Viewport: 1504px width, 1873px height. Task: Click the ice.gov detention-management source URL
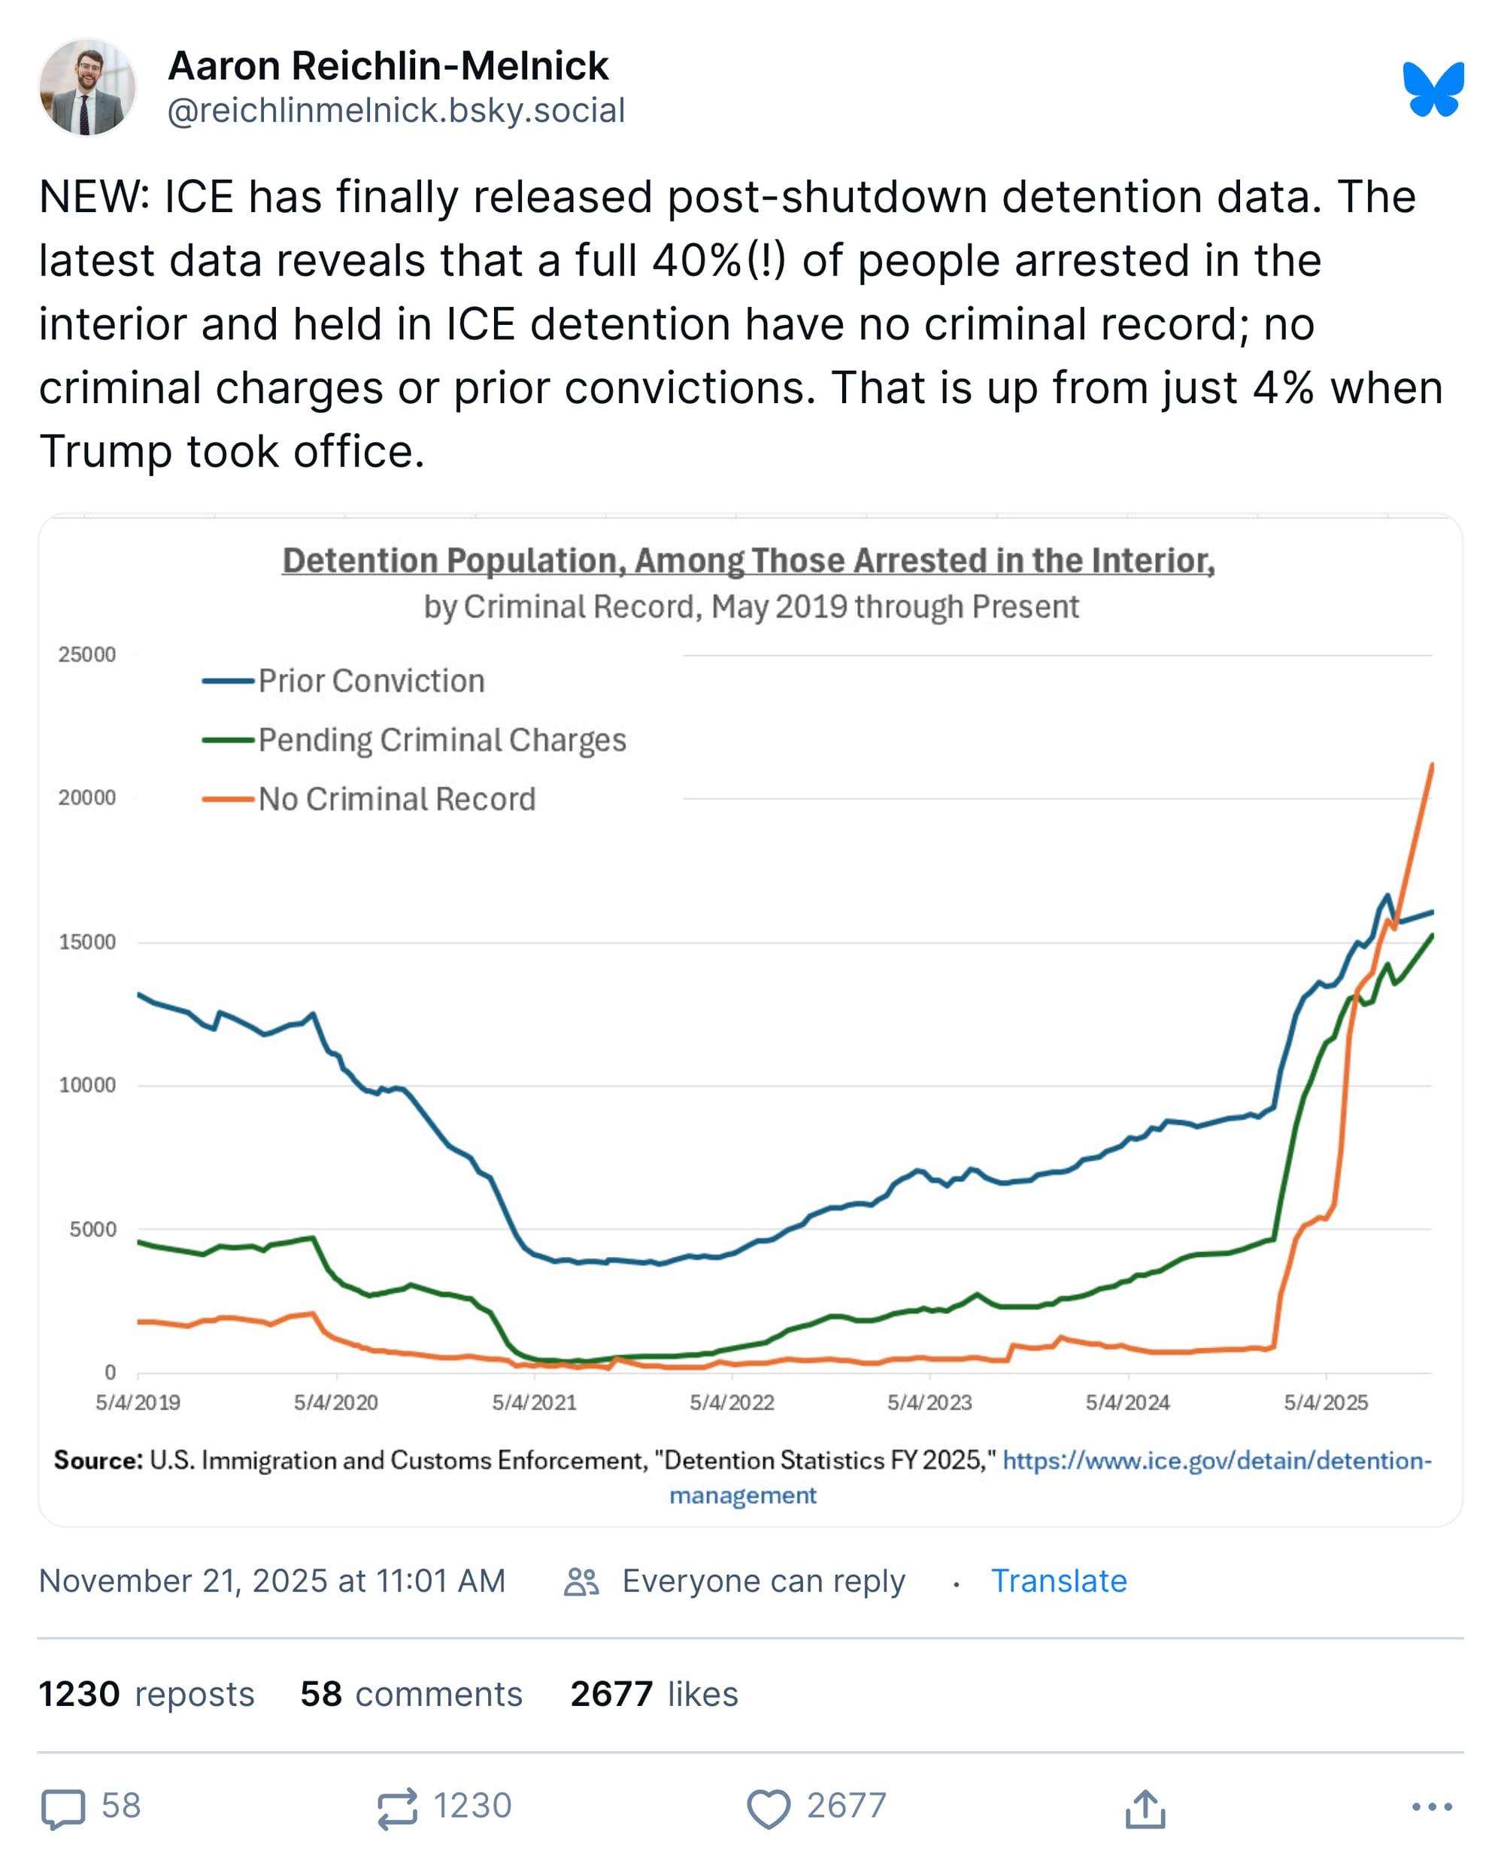click(x=1216, y=1460)
